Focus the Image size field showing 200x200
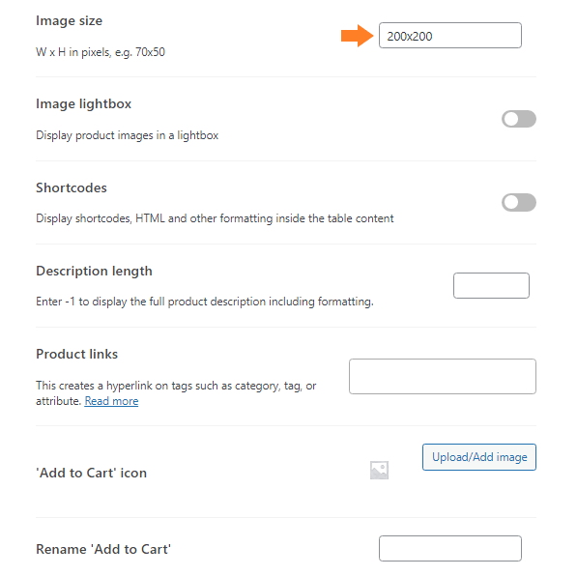Viewport: 577px width, 576px height. 450,36
